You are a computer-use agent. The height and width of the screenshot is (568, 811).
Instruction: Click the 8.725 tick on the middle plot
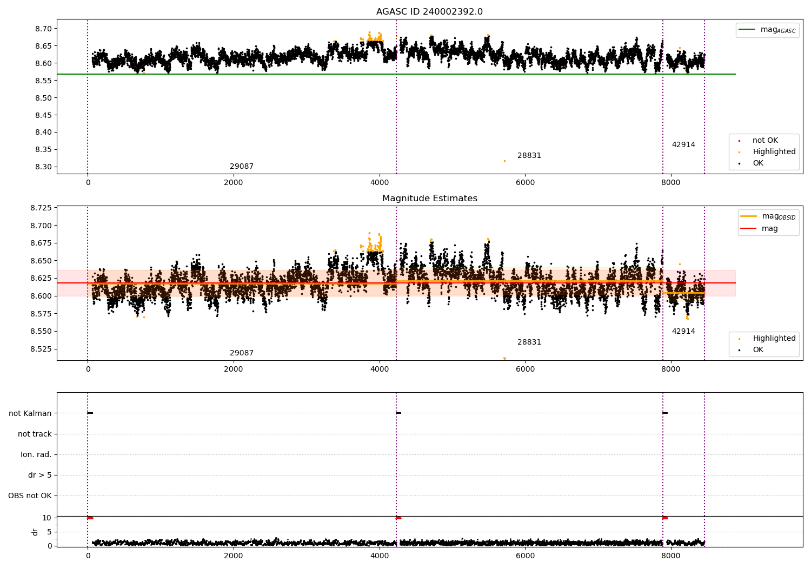[x=41, y=208]
